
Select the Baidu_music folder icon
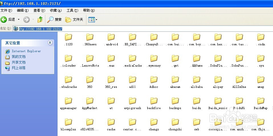[218, 101]
